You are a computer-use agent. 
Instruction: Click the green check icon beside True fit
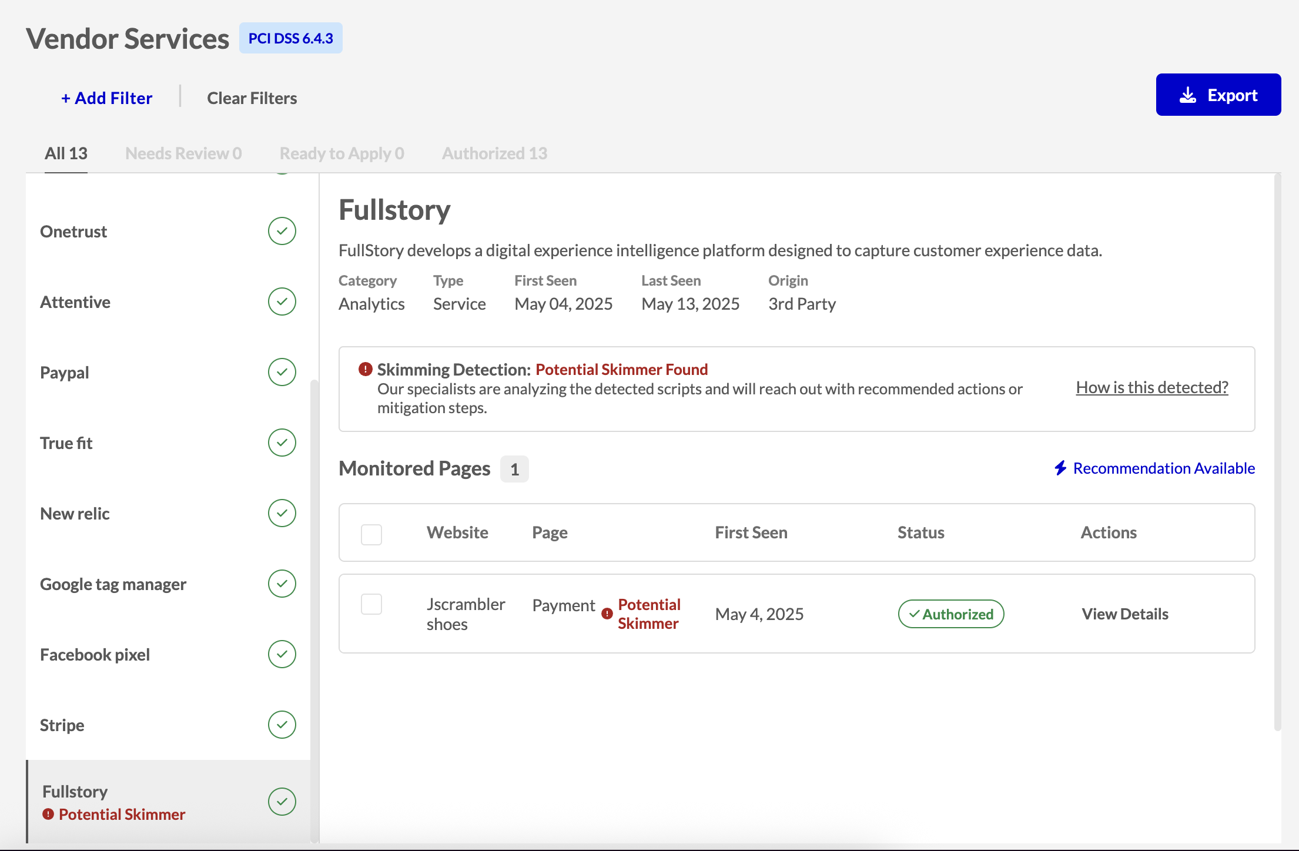[282, 443]
